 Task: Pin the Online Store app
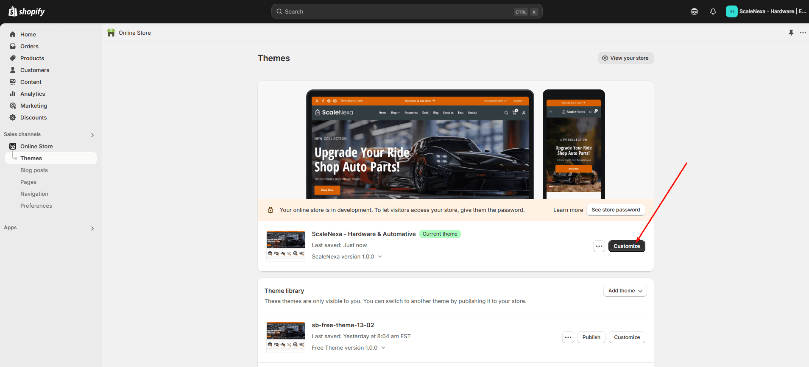click(x=791, y=33)
